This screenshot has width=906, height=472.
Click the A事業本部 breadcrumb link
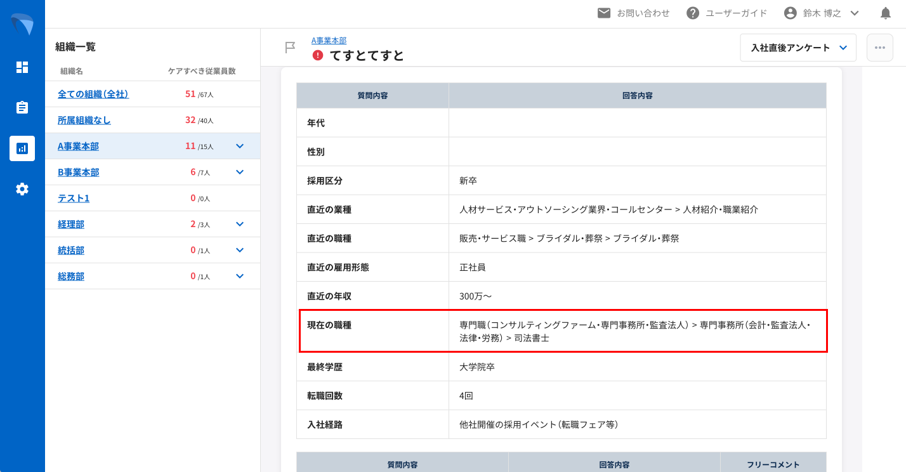pyautogui.click(x=329, y=41)
